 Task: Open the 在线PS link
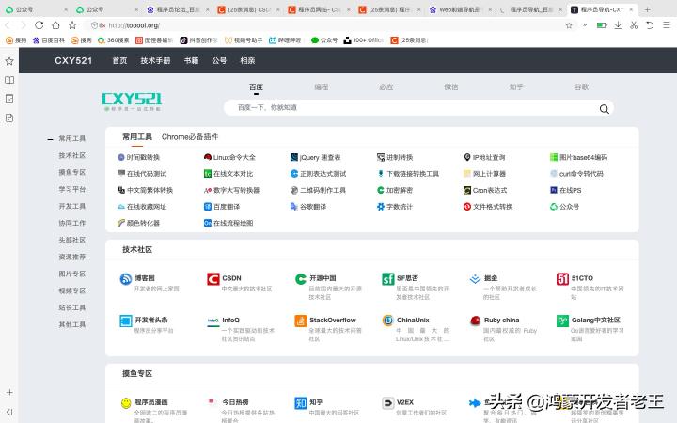point(566,190)
